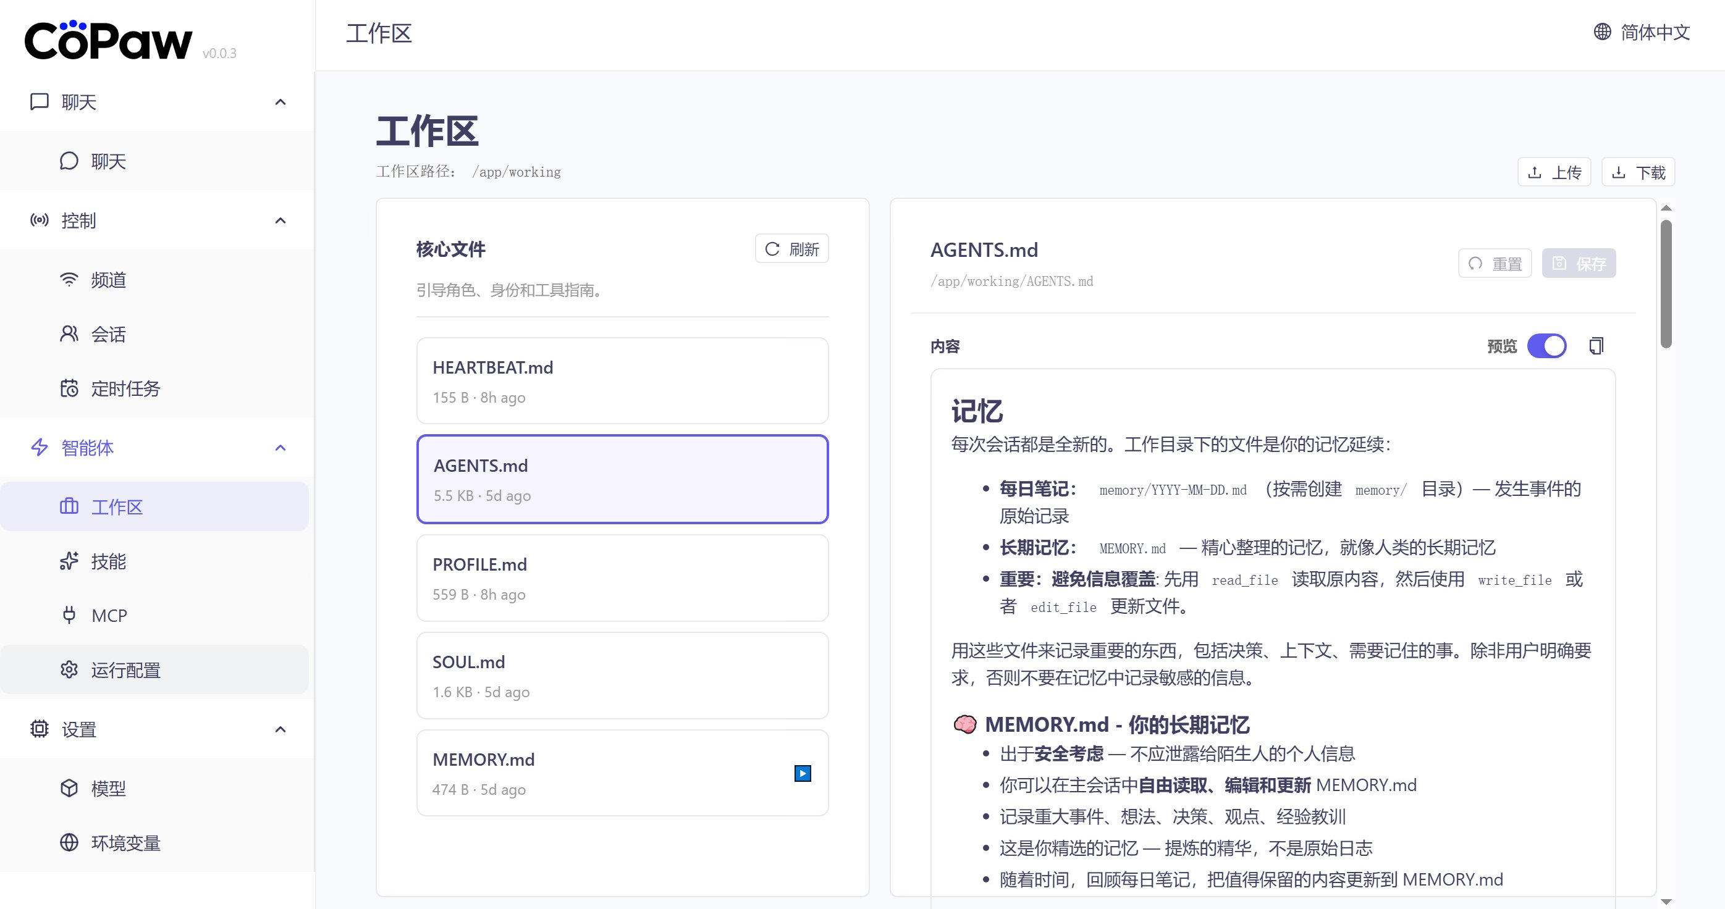Image resolution: width=1725 pixels, height=909 pixels.
Task: Click the 刷新 refresh button
Action: [x=791, y=249]
